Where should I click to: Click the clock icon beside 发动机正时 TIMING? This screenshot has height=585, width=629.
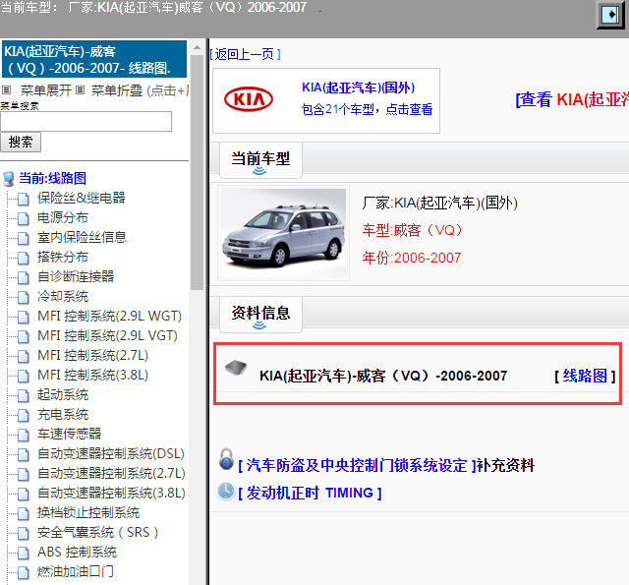[226, 492]
